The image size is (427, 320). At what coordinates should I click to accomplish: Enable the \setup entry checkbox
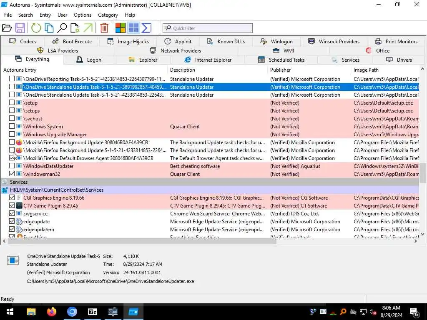(12, 102)
